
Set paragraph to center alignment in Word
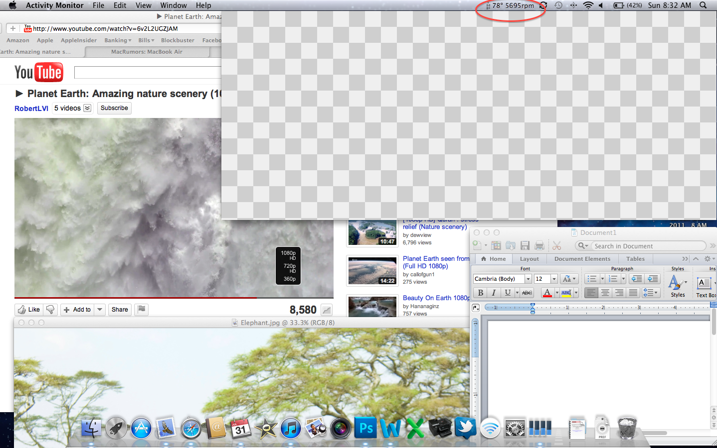(x=605, y=293)
